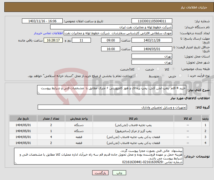Click row 1 item پمپ تخلیه فاضلاب
The width and height of the screenshot is (214, 180).
133,125
